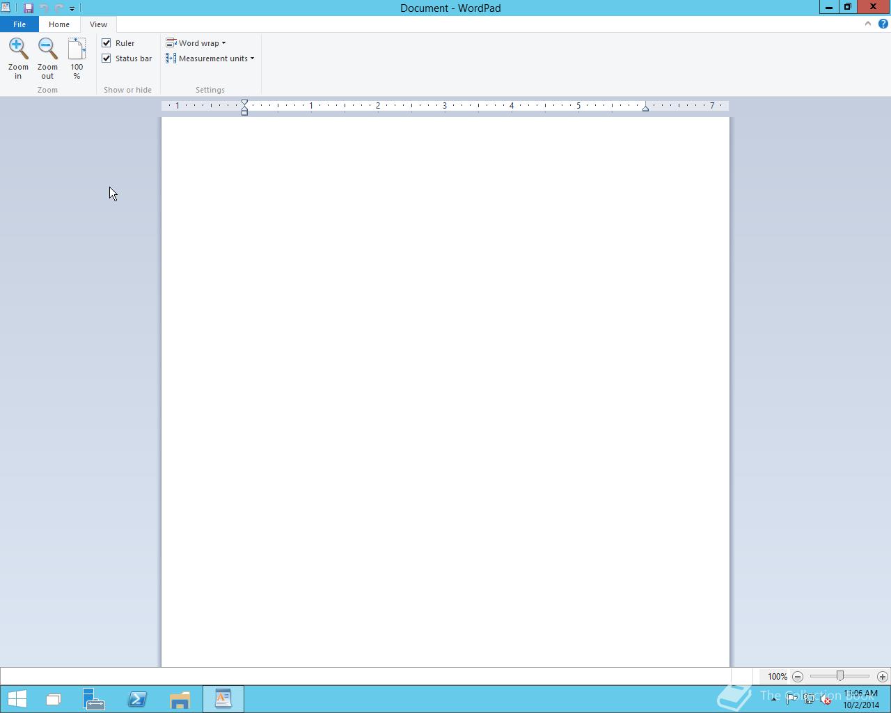Open WordPad Help question mark icon
Screen dimensions: 891x713
pos(883,24)
